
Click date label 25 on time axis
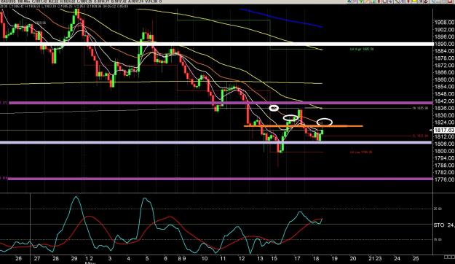(x=416, y=258)
